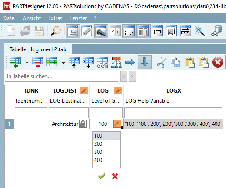Expand the add row dropdown arrow
The height and width of the screenshot is (188, 226).
point(27,62)
